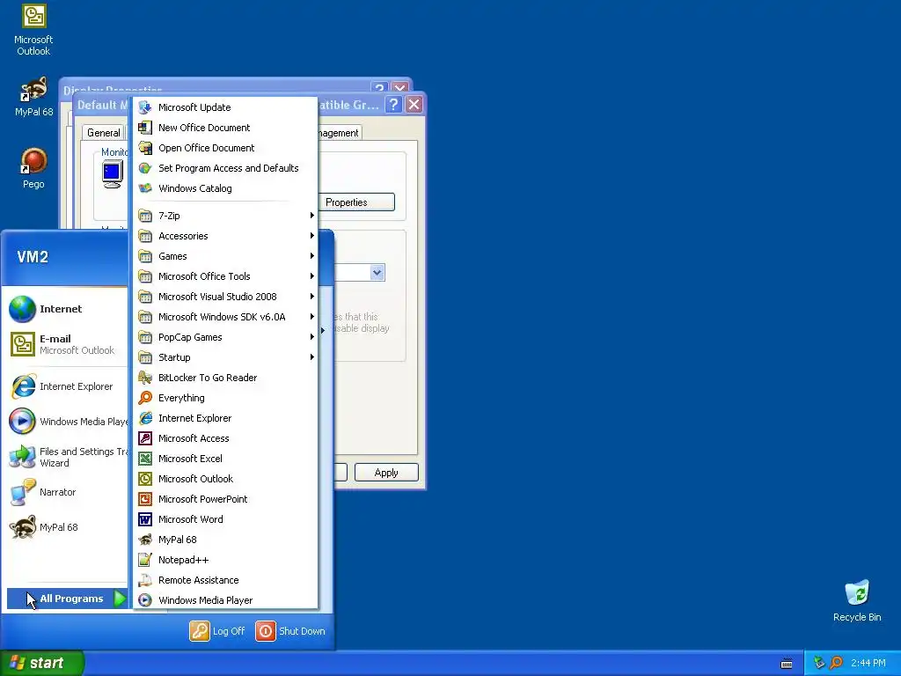Open Set Program Access and Defaults
Viewport: 901px width, 676px height.
225,168
